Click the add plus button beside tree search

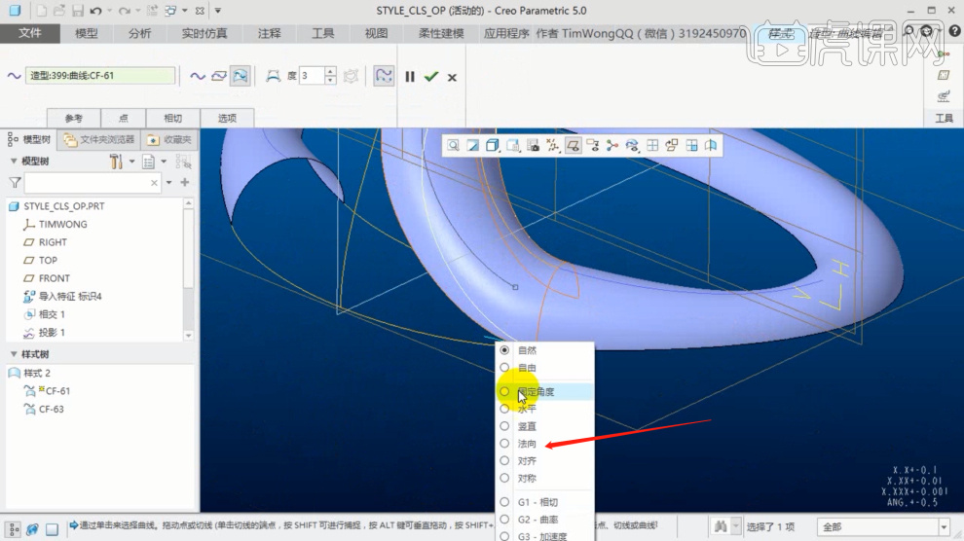tap(184, 182)
